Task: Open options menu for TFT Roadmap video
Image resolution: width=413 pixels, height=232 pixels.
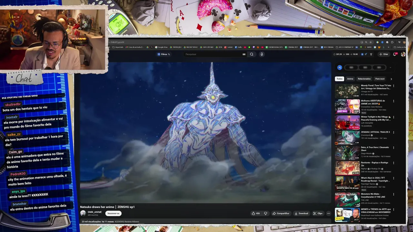Action: [394, 178]
